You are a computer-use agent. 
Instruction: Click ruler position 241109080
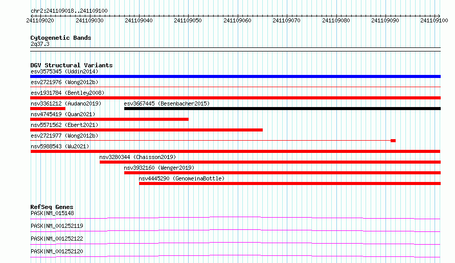[336, 20]
